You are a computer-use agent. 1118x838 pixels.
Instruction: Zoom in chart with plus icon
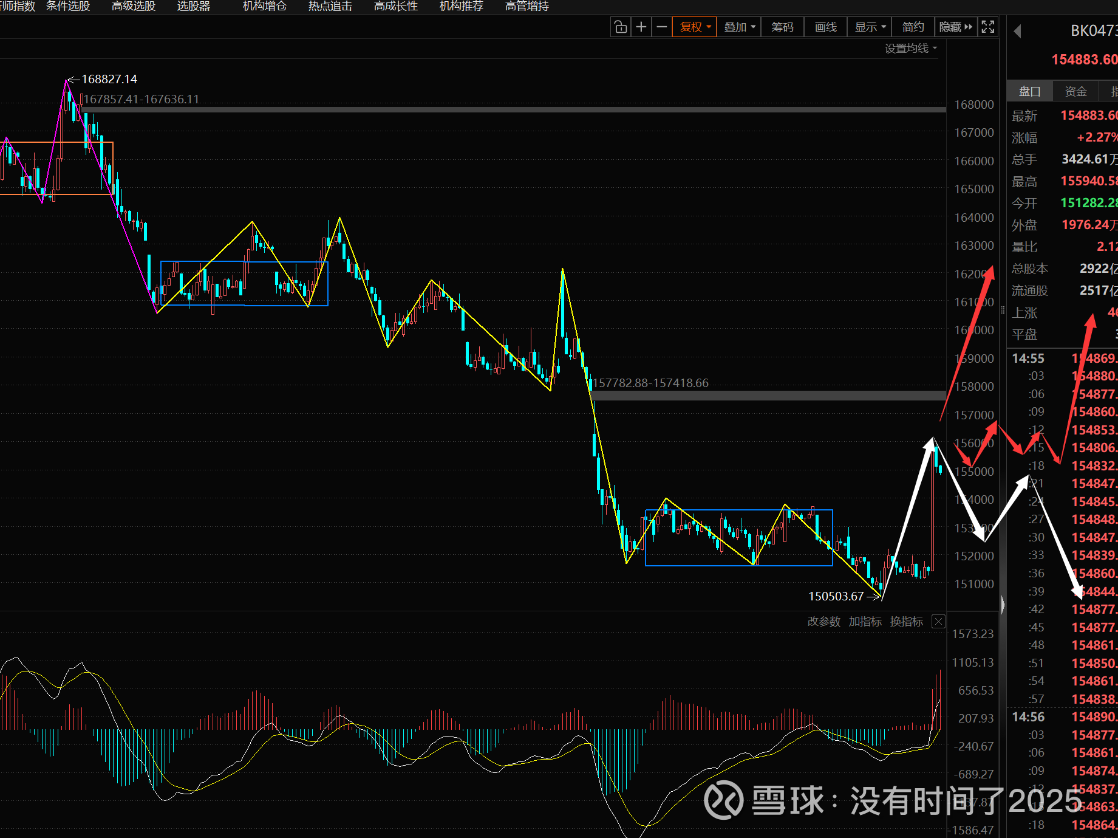(x=641, y=27)
